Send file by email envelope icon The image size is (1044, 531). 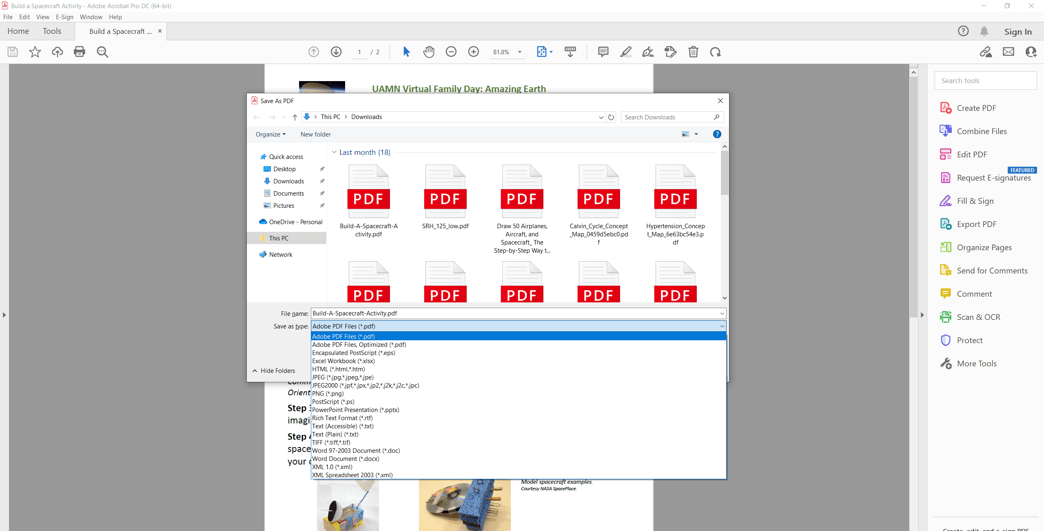point(1009,52)
